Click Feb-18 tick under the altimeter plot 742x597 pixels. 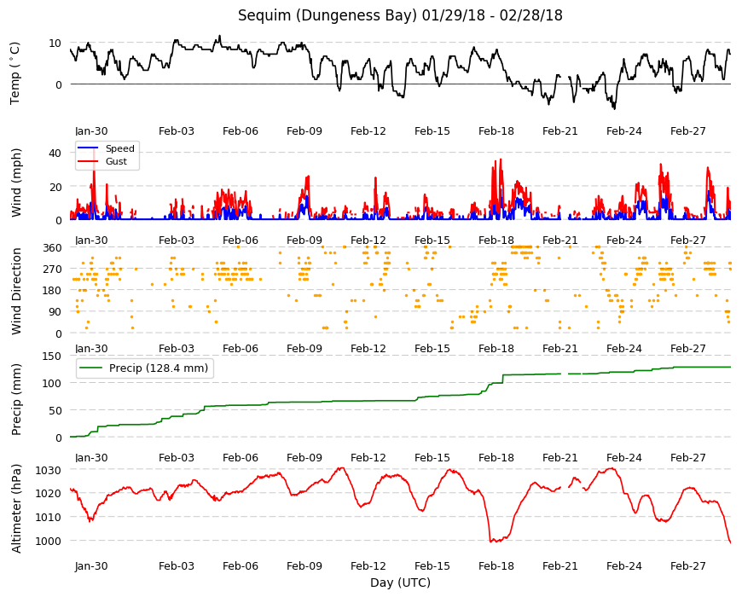tap(496, 565)
